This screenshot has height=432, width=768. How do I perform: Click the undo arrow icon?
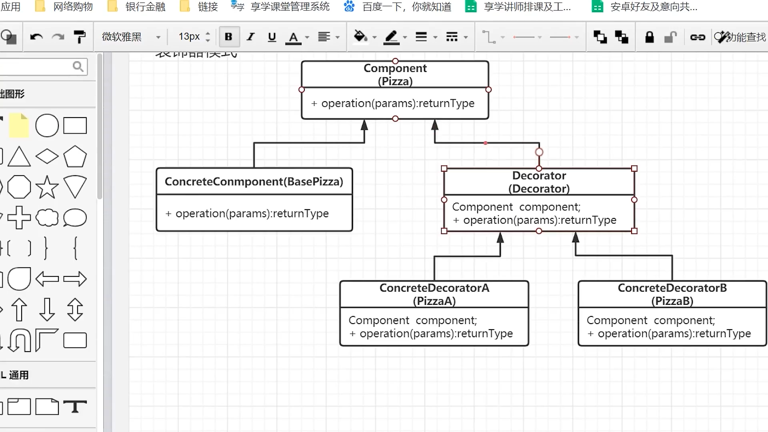[36, 37]
